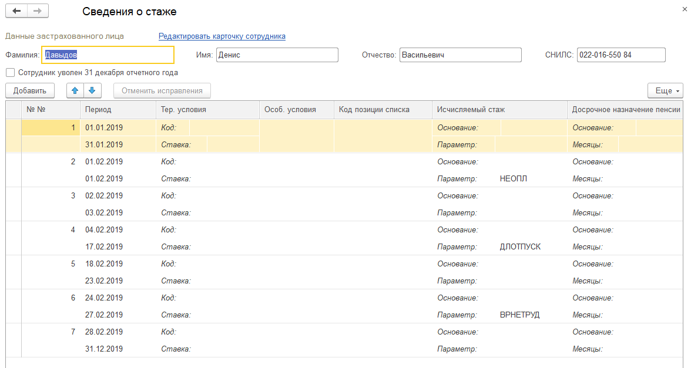Click the Отменить исправления button
The image size is (691, 368).
[x=162, y=90]
